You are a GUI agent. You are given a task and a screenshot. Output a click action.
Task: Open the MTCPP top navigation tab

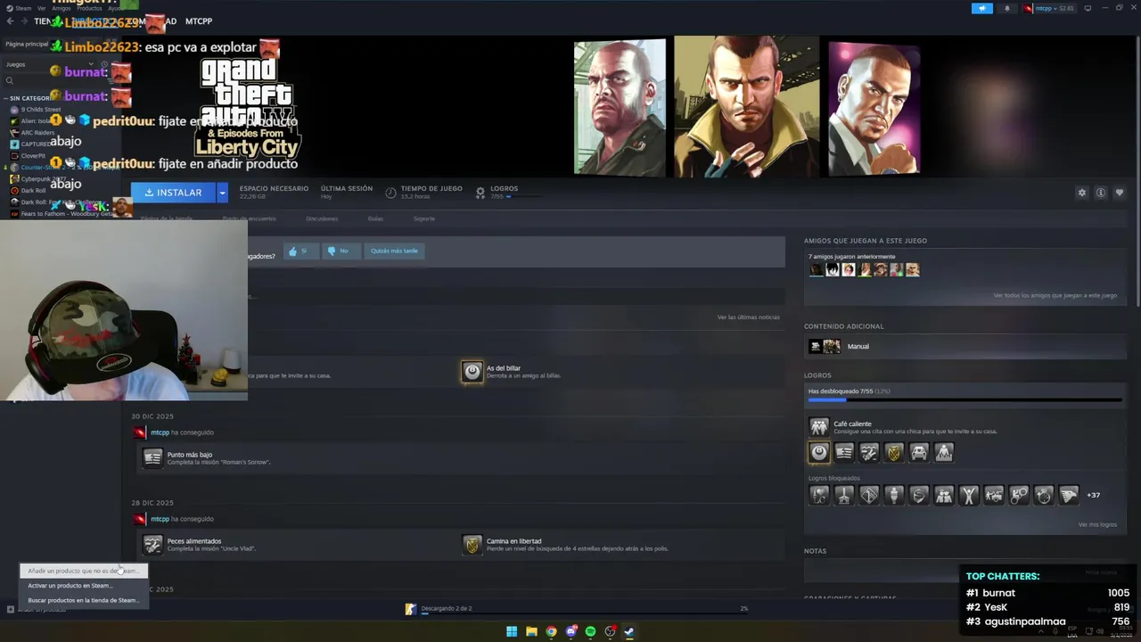(x=198, y=21)
